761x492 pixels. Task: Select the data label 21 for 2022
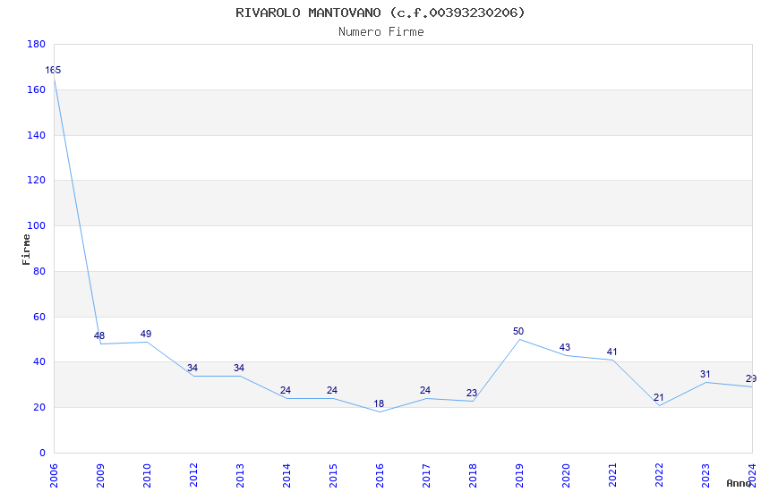658,397
